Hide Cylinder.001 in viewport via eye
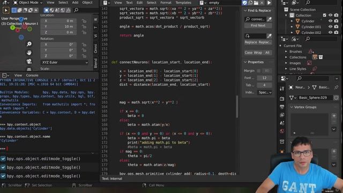Screen dimensions: 343x193 point(330,27)
